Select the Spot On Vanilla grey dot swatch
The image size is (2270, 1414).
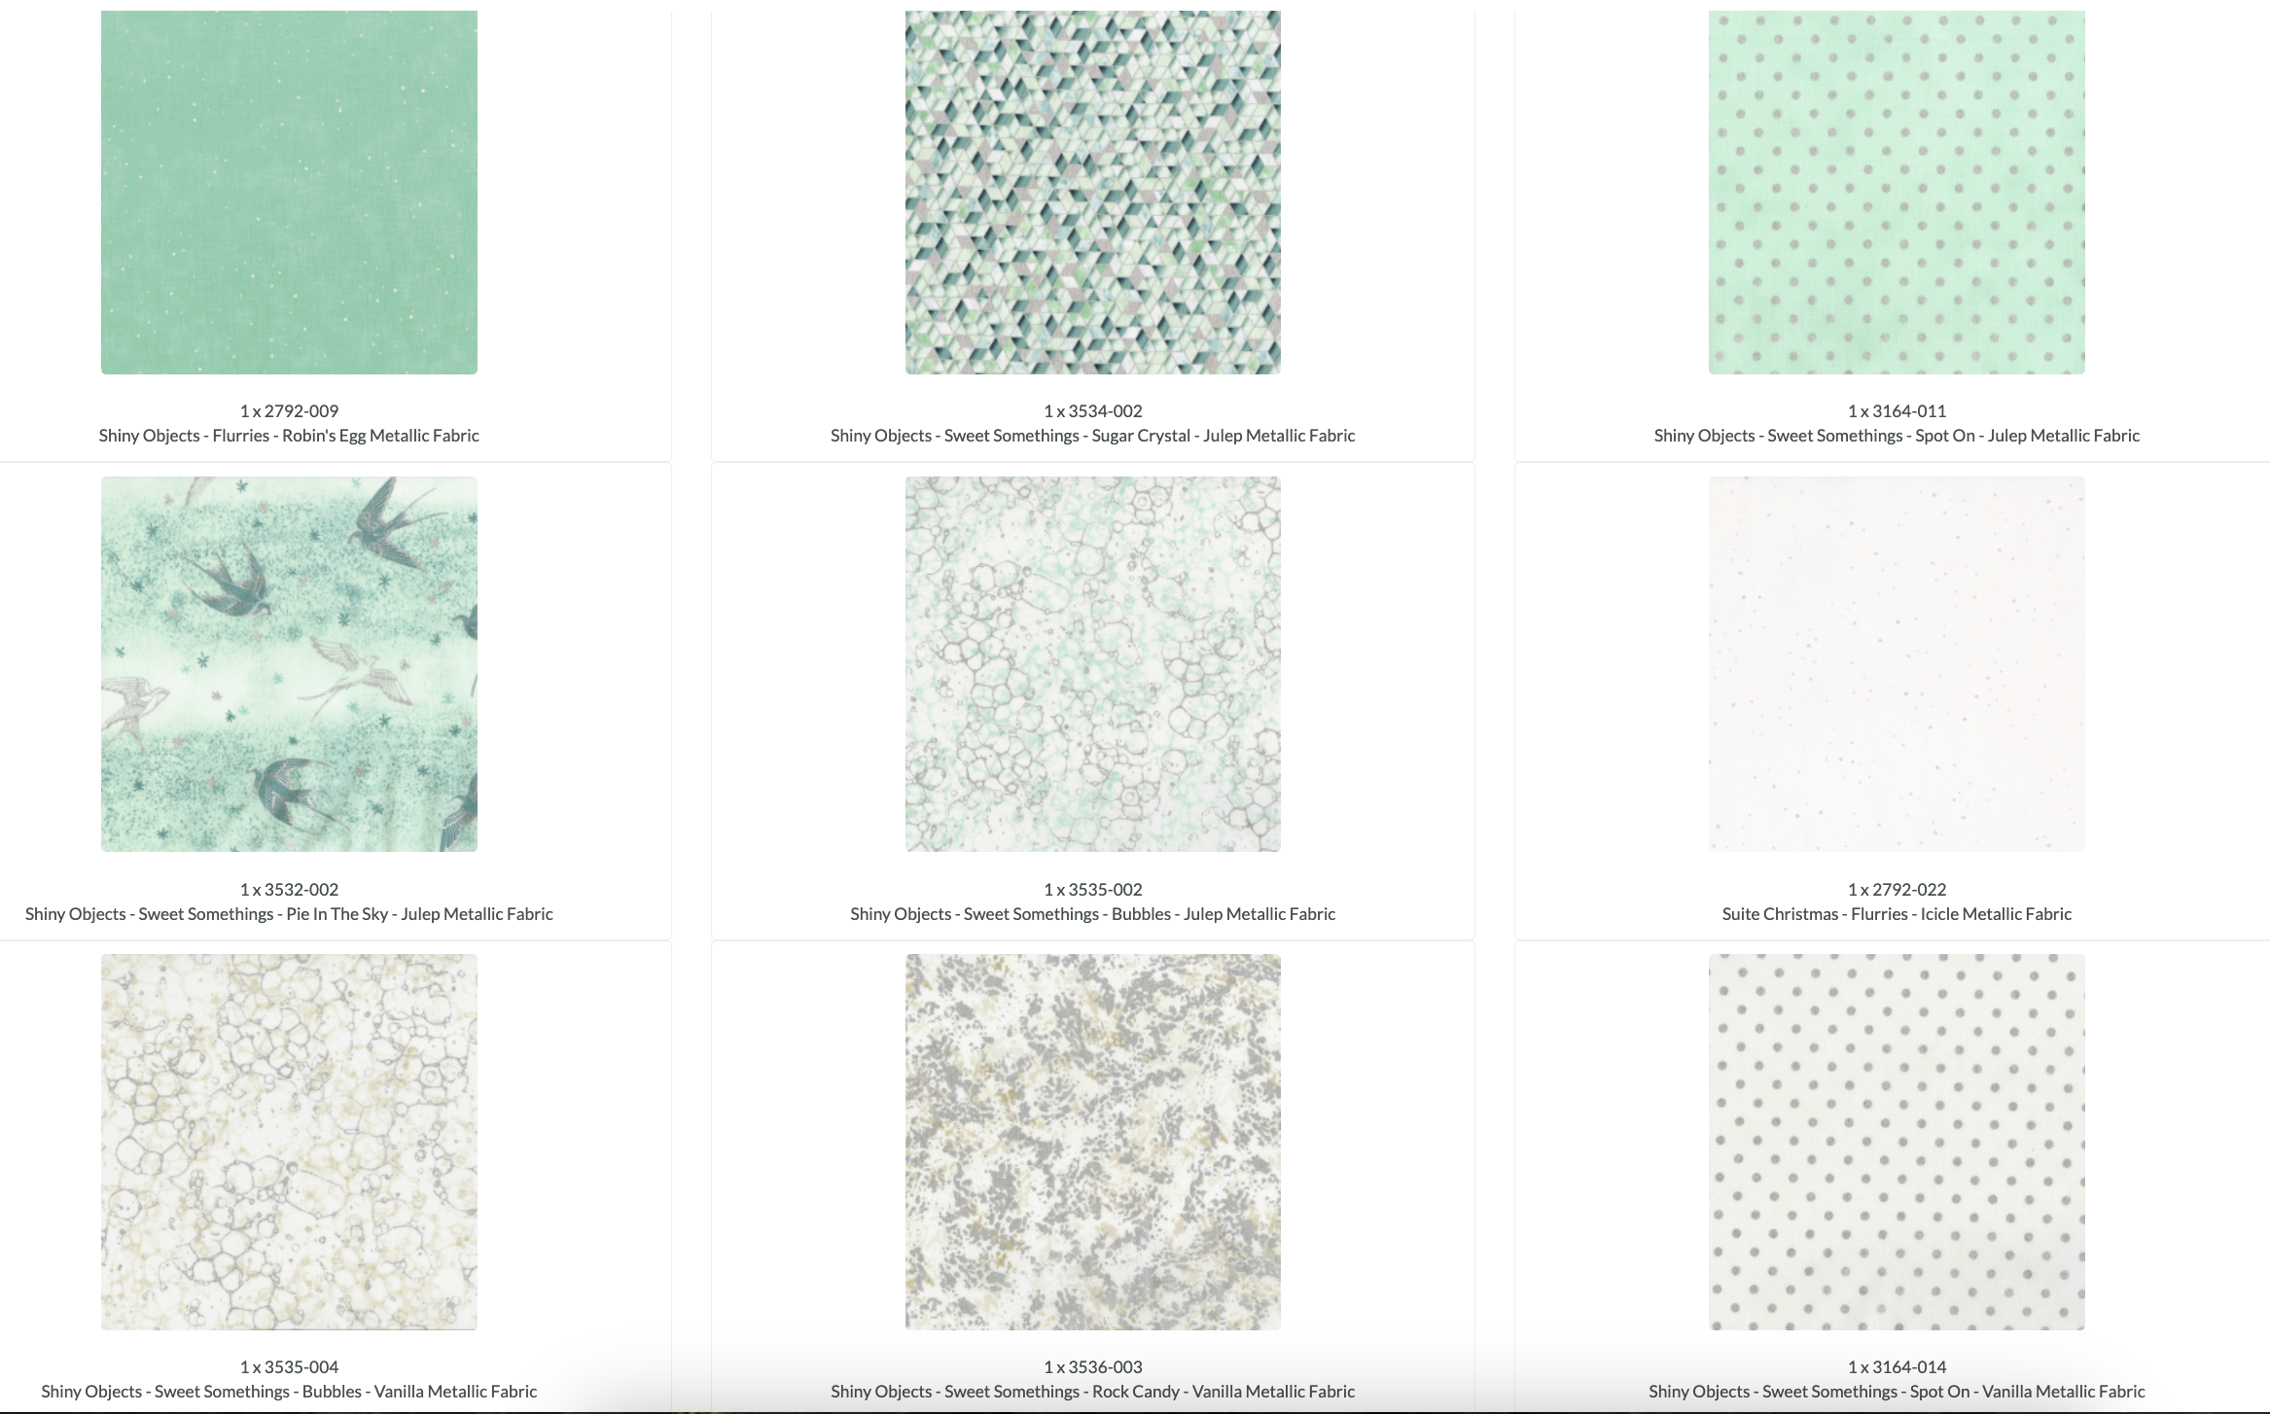[1896, 1142]
